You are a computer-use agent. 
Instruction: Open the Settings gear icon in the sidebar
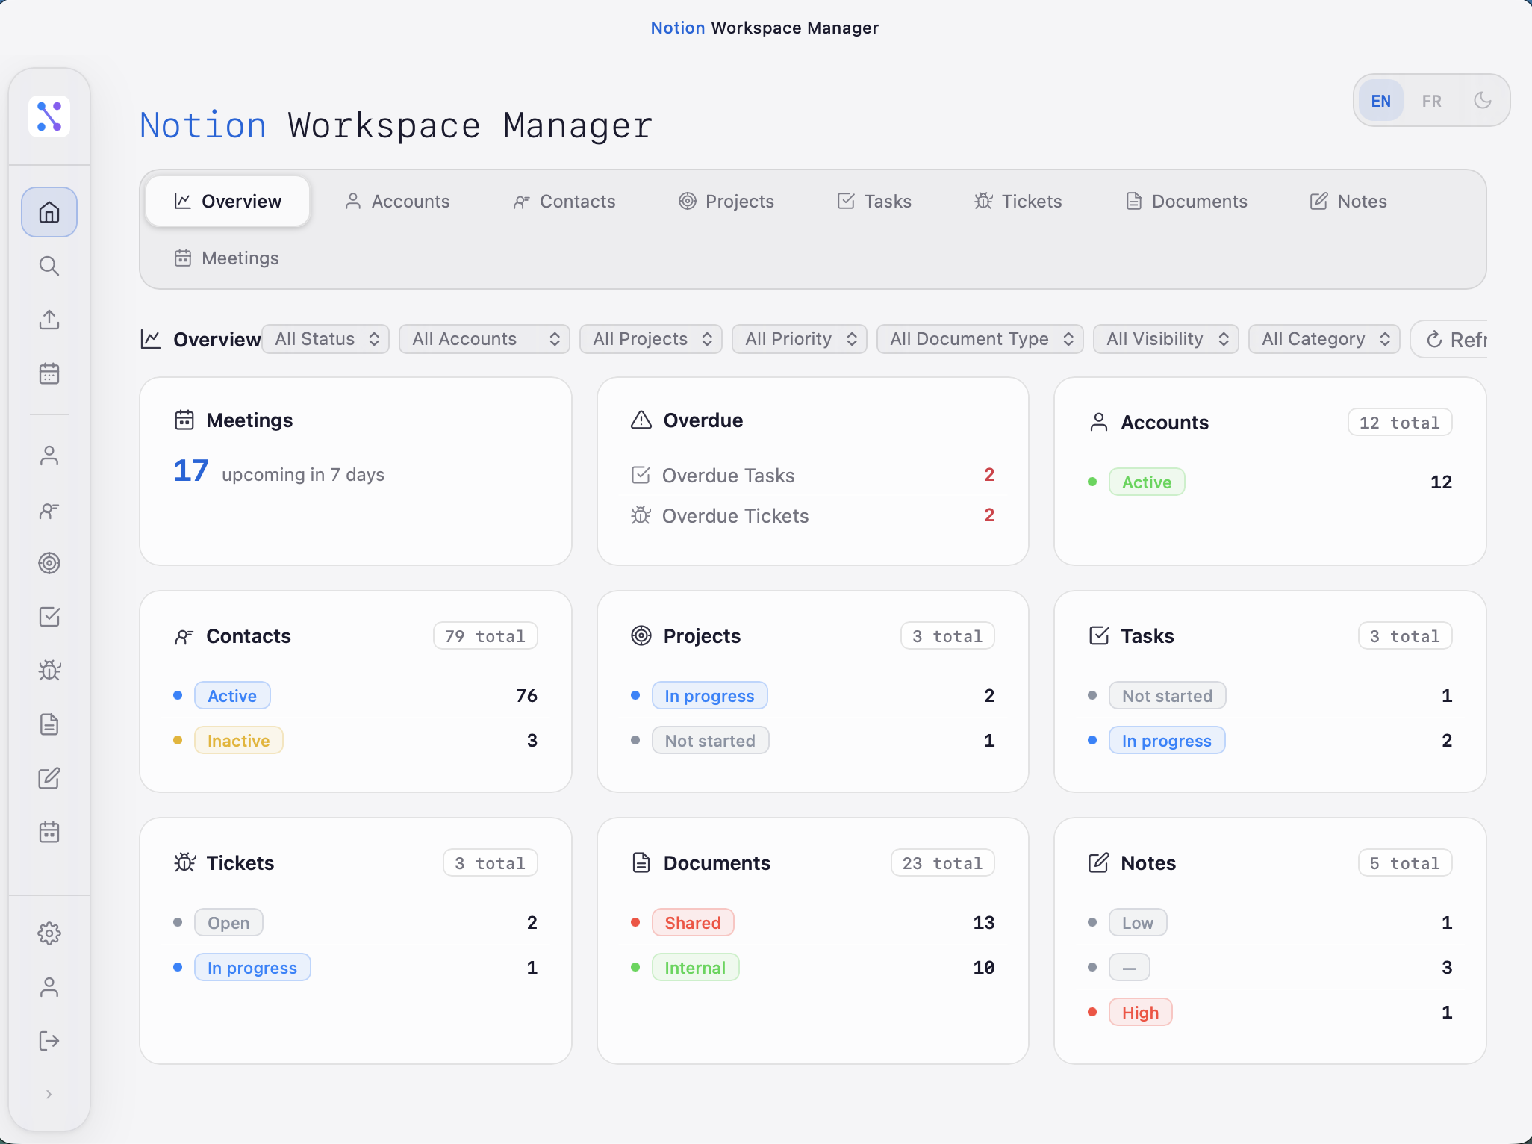(49, 933)
